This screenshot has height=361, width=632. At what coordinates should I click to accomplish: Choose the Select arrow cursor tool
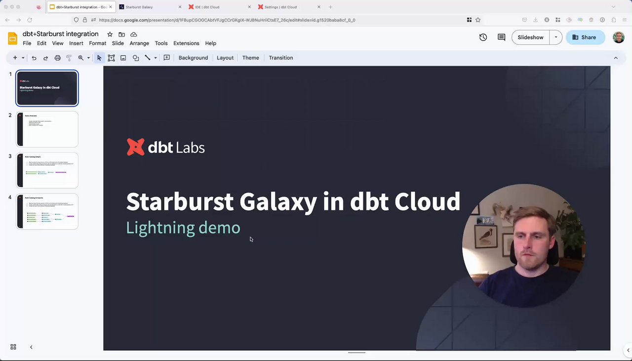click(x=99, y=58)
